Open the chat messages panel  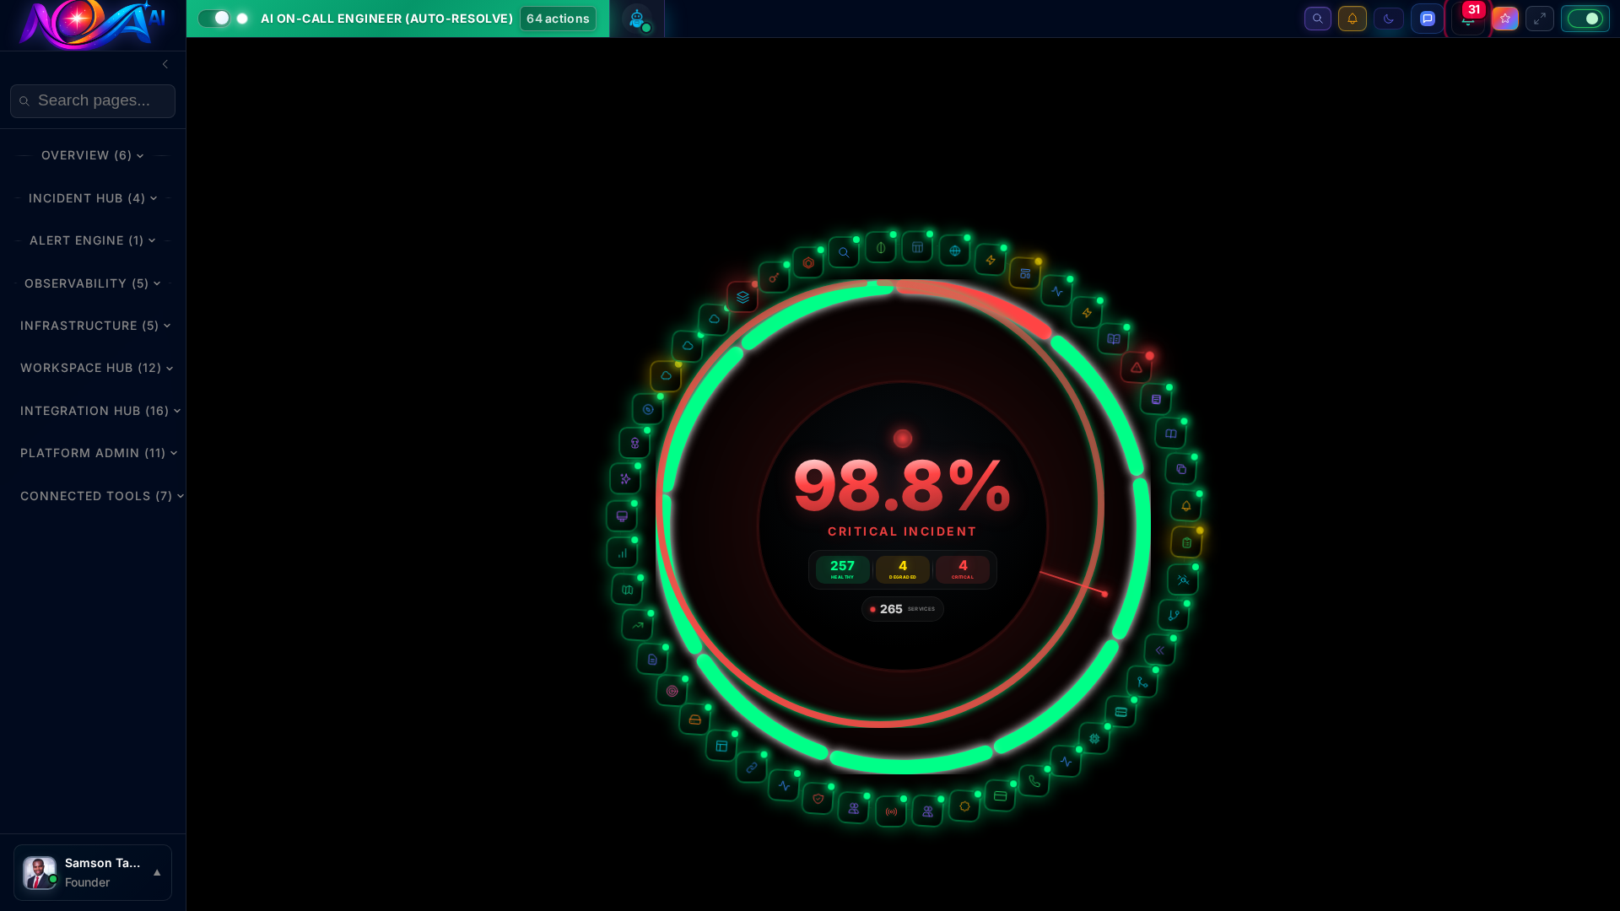point(1428,19)
